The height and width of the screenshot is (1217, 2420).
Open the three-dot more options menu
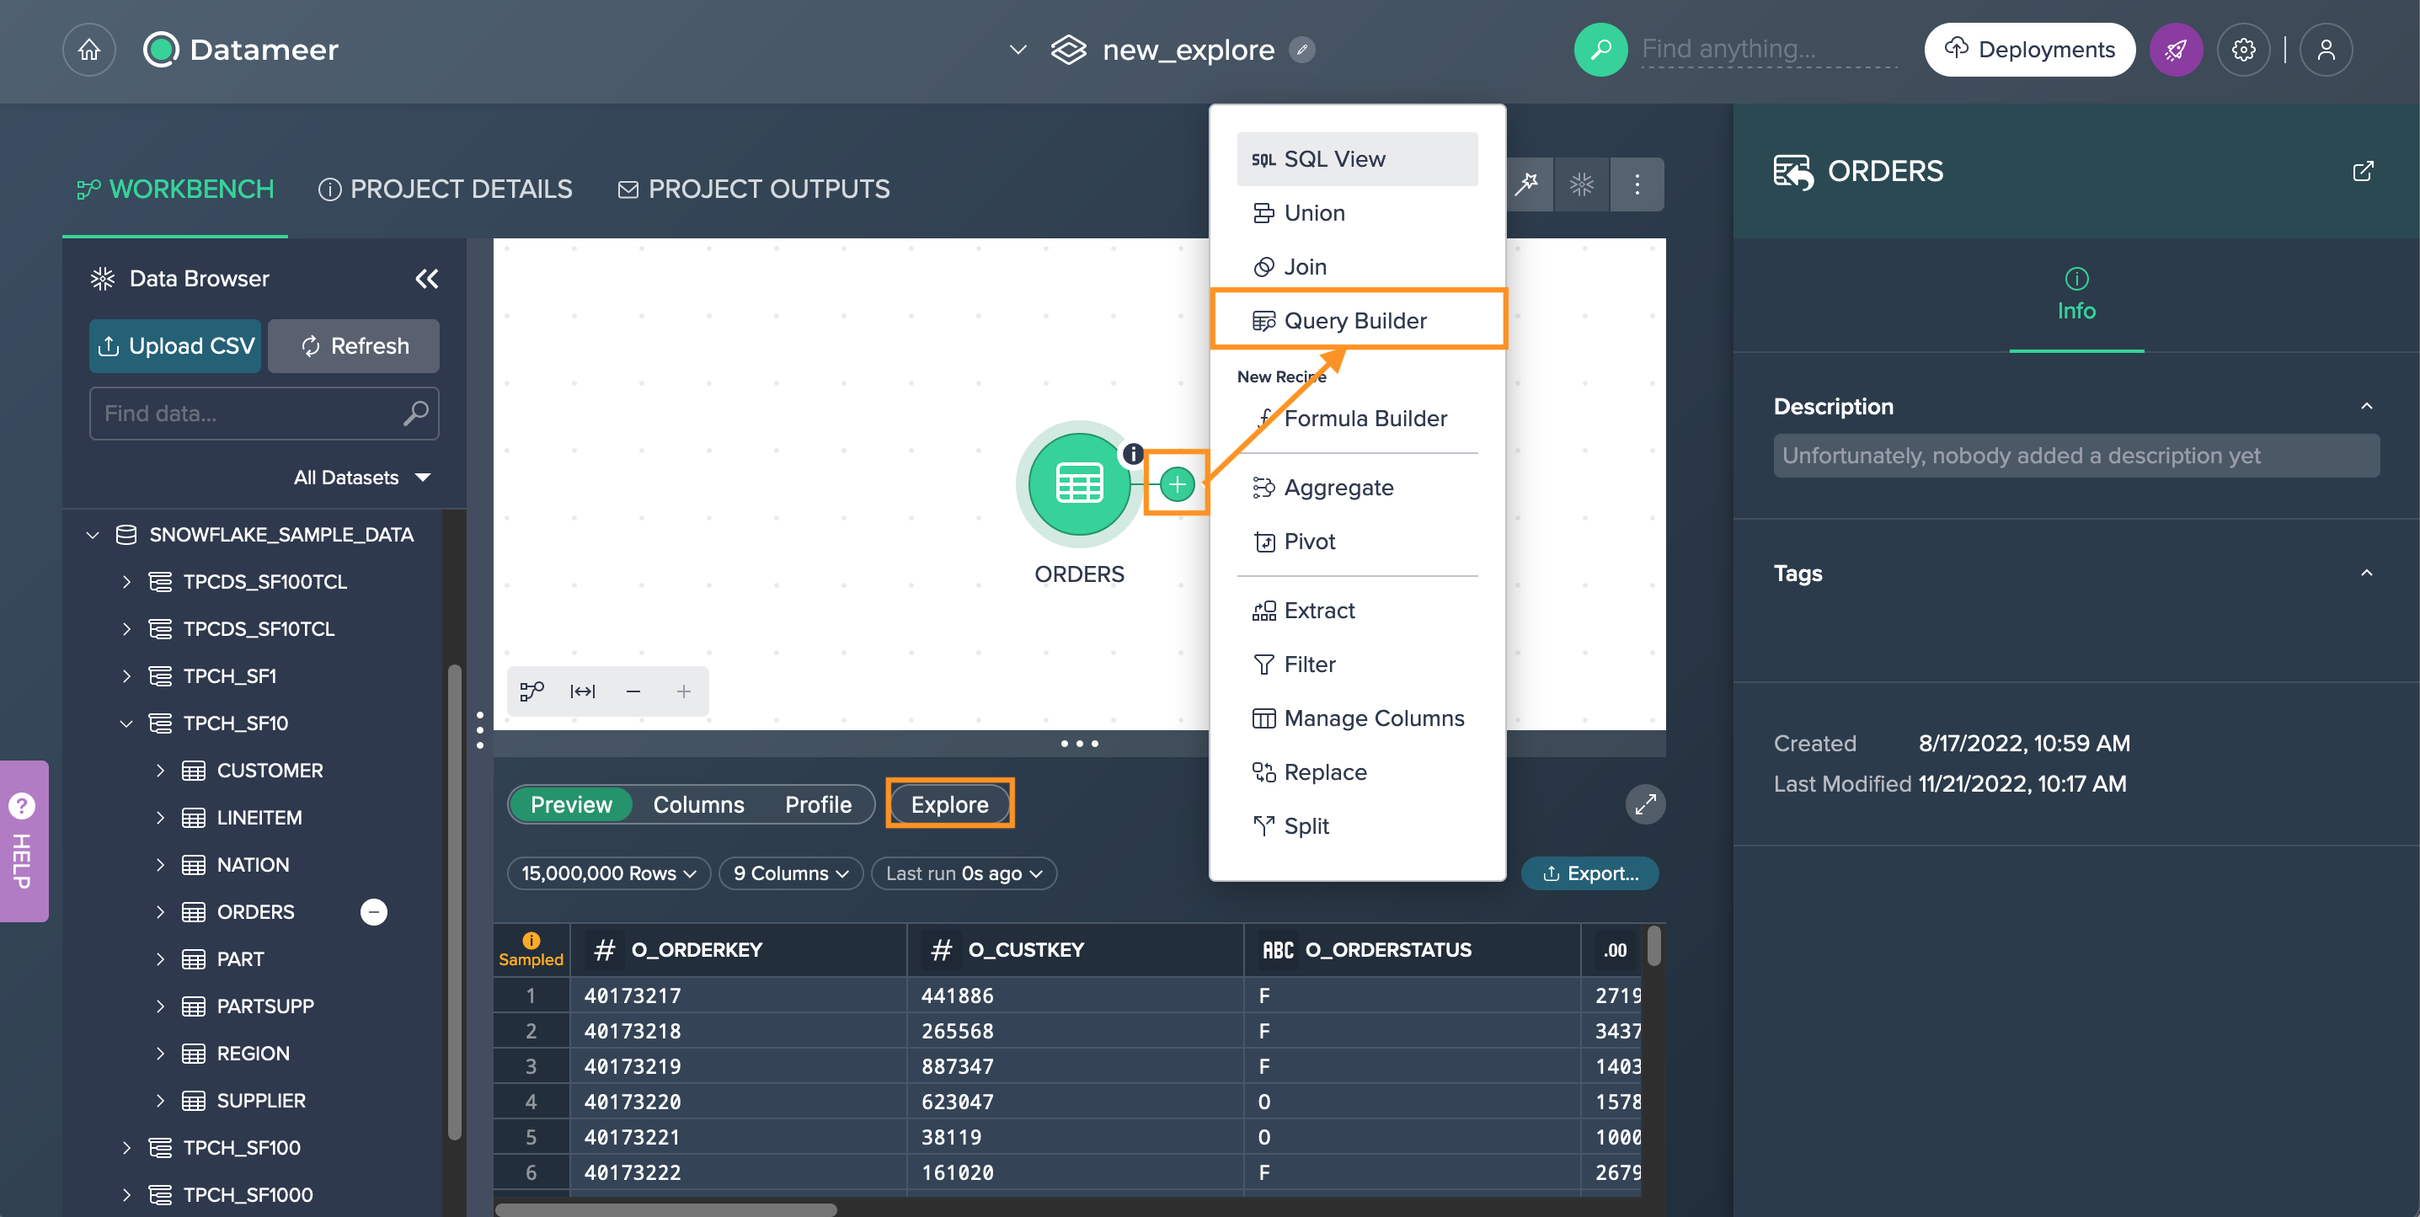(1637, 184)
